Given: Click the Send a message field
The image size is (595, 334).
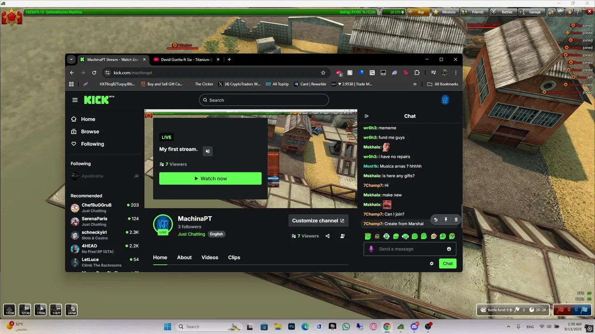Looking at the screenshot, I should pos(410,249).
